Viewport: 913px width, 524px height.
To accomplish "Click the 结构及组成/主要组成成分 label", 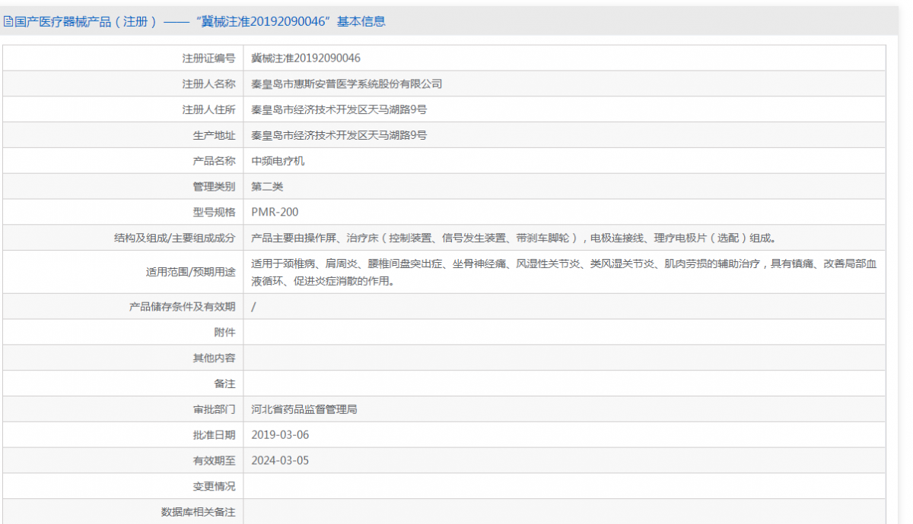I will coord(175,238).
